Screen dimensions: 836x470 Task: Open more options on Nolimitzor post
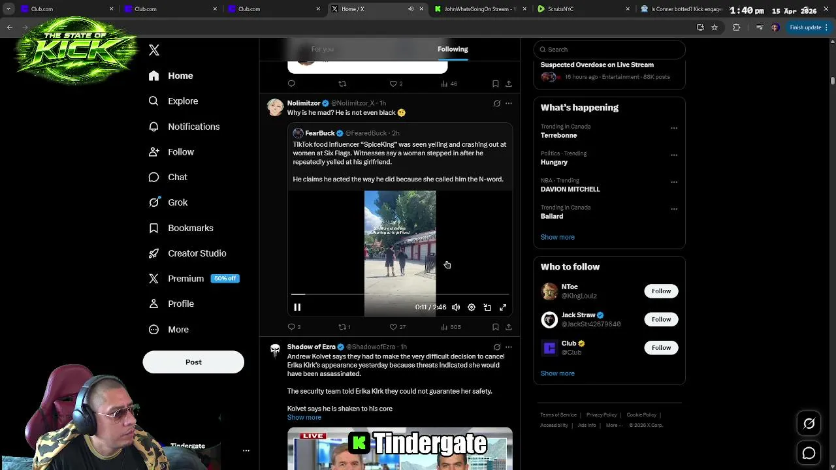pyautogui.click(x=509, y=103)
